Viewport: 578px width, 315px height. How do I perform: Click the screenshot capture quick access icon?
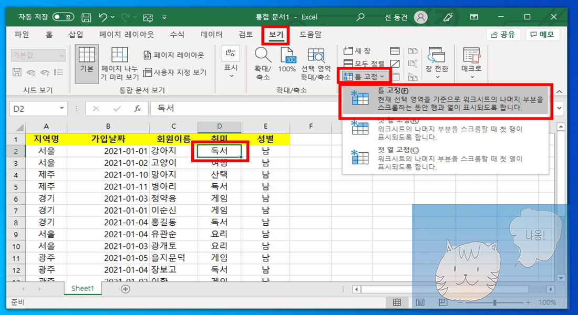pyautogui.click(x=148, y=17)
